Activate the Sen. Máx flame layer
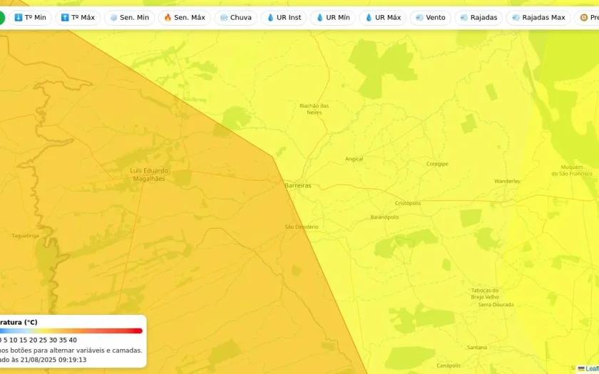The image size is (599, 374). point(185,18)
